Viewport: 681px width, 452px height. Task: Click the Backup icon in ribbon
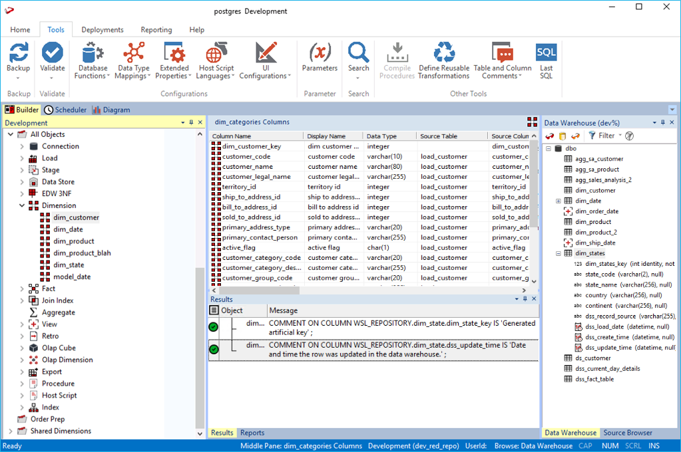pos(19,53)
